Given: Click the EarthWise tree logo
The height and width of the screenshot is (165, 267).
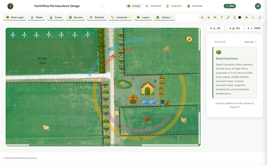Looking at the screenshot, I should [x=10, y=6].
